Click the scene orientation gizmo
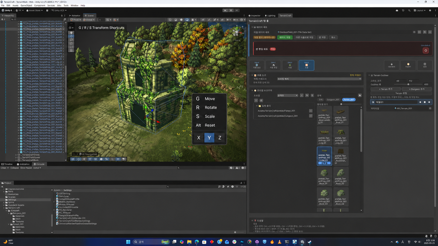The image size is (438, 246). 237,32
